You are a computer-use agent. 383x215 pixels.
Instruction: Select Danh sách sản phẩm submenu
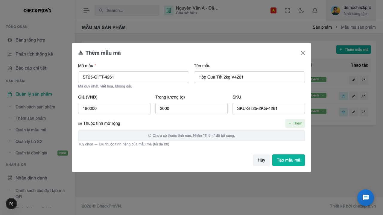click(35, 107)
